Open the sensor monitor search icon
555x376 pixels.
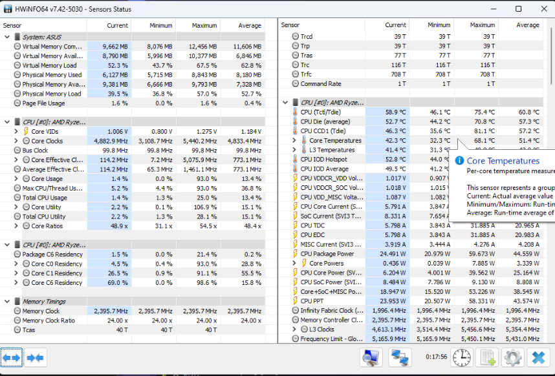click(x=371, y=357)
